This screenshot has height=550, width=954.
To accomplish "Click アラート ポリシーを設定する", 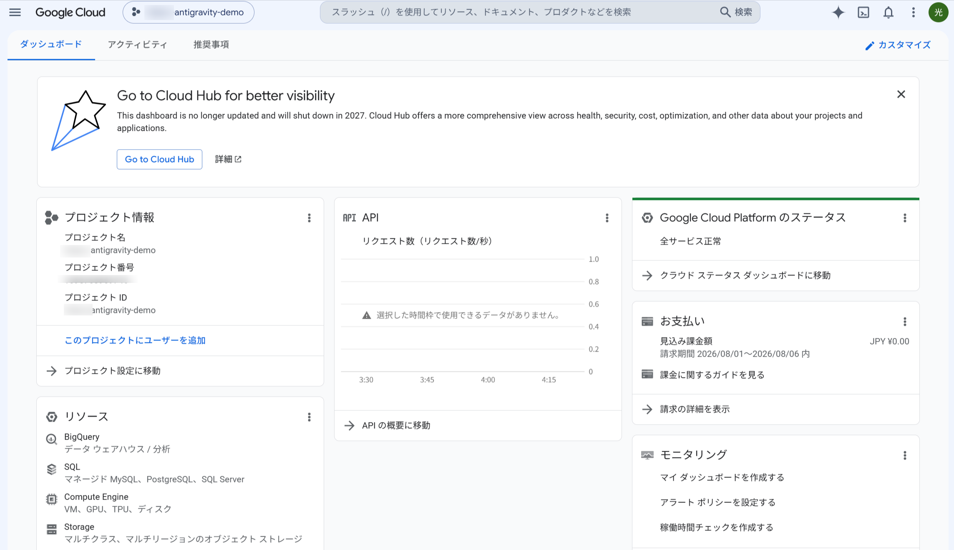I will (717, 502).
